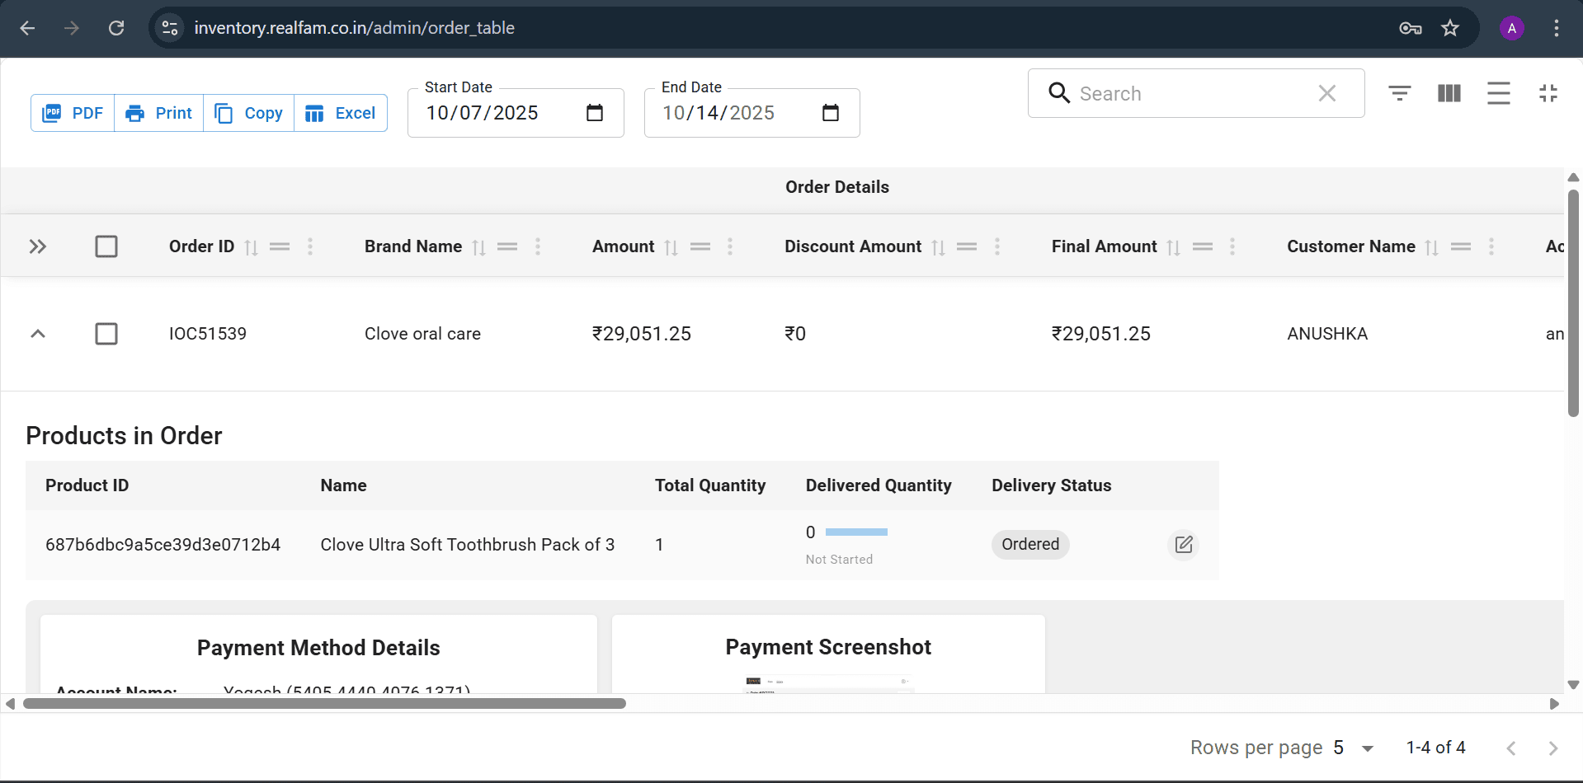Image resolution: width=1583 pixels, height=783 pixels.
Task: Exit fullscreen using the collapse icon
Action: coord(1548,93)
